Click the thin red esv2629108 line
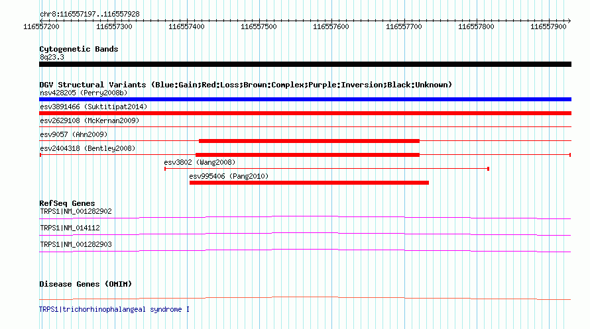The height and width of the screenshot is (329, 590). point(305,127)
